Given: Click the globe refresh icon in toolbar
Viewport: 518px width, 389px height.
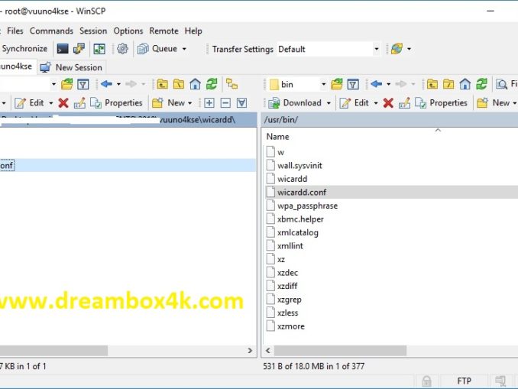Looking at the screenshot, I should click(397, 49).
